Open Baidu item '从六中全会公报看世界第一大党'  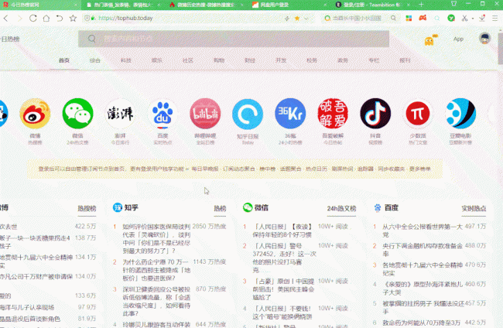click(x=423, y=231)
